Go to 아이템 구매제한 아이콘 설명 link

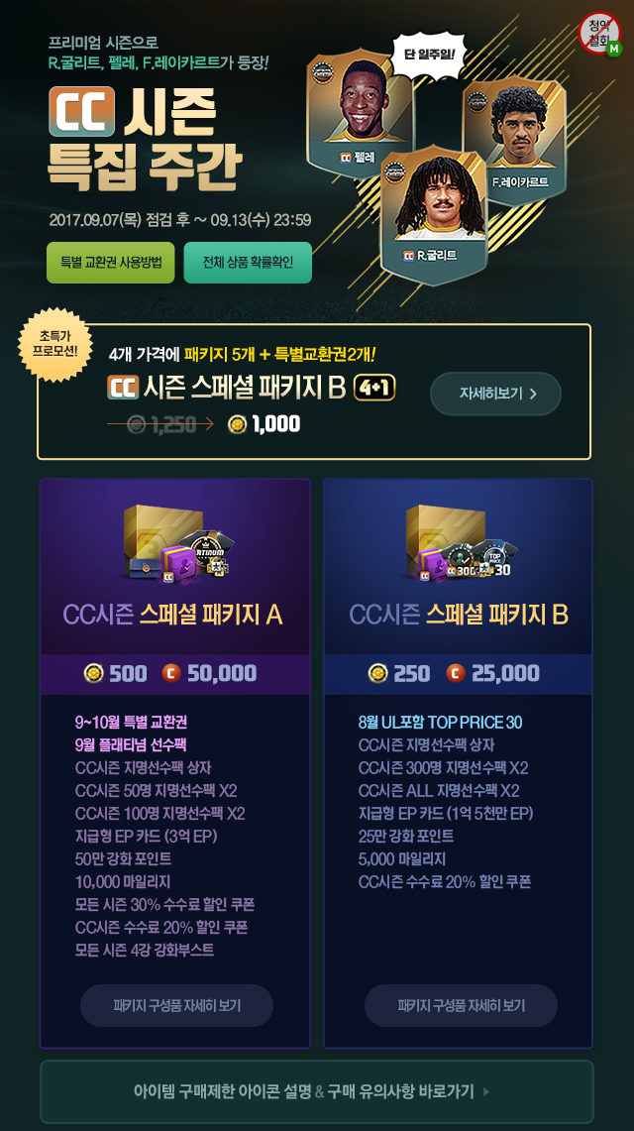[x=222, y=1091]
